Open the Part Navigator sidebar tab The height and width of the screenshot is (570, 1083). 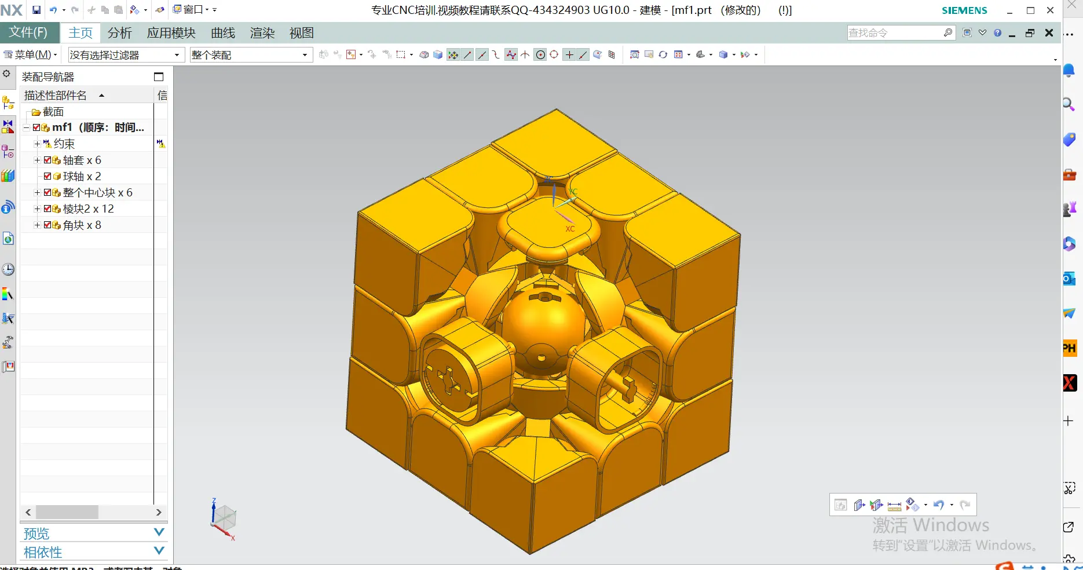8,152
